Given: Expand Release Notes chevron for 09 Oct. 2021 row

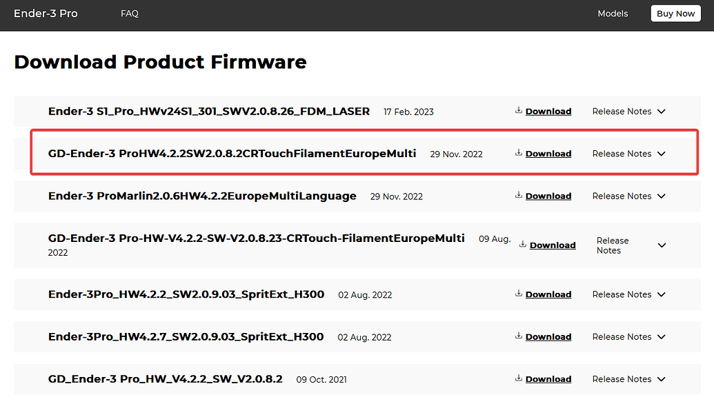Looking at the screenshot, I should pyautogui.click(x=662, y=379).
